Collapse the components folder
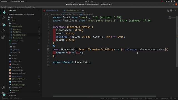178x100 pixels. pyautogui.click(x=17, y=26)
